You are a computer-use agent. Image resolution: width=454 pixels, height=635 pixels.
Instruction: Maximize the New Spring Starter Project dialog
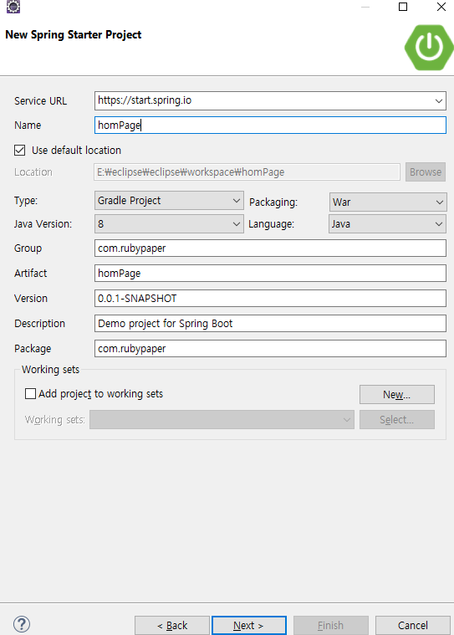pyautogui.click(x=403, y=7)
